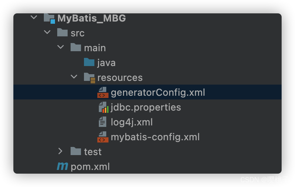
Task: Click the resources folder icon
Action: [90, 77]
